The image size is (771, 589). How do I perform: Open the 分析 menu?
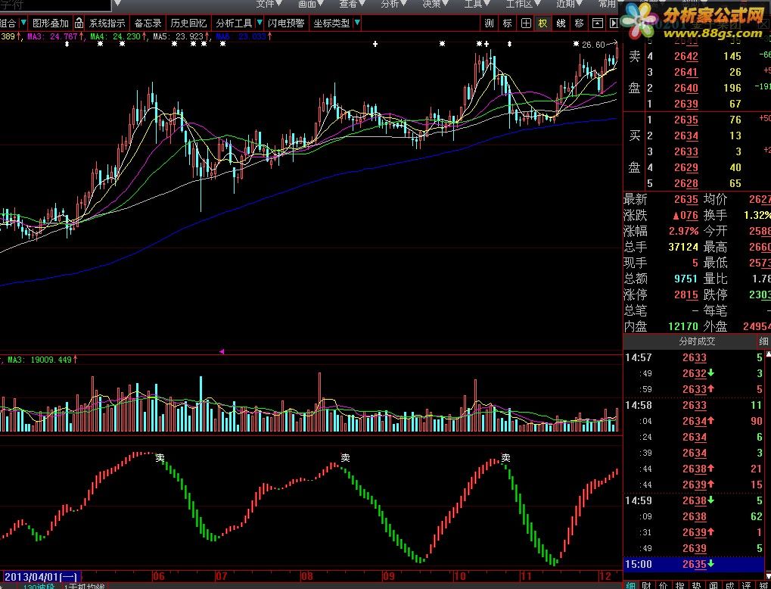[x=394, y=4]
